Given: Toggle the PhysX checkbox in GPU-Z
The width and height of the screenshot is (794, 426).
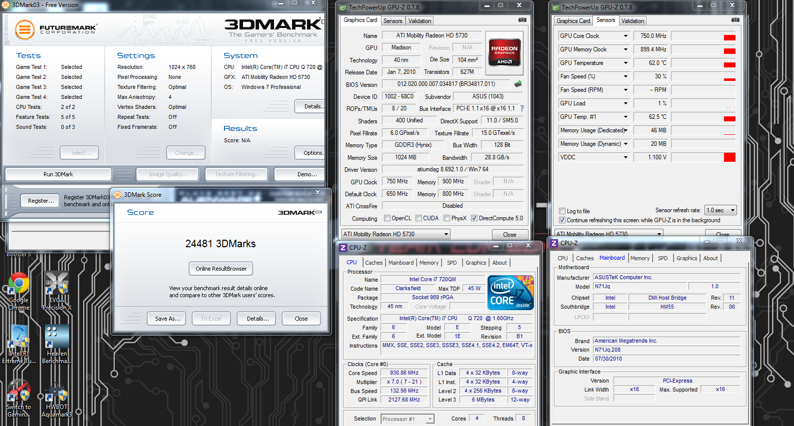Looking at the screenshot, I should (x=446, y=218).
